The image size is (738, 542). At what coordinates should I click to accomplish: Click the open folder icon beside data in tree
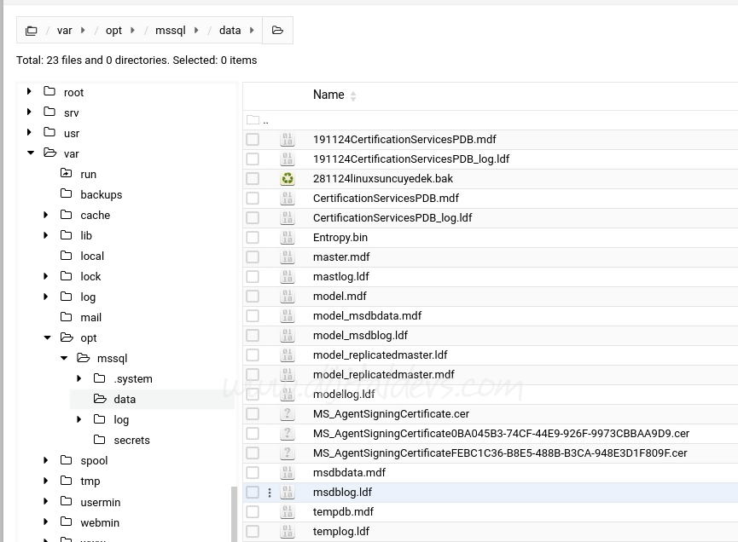click(x=101, y=399)
